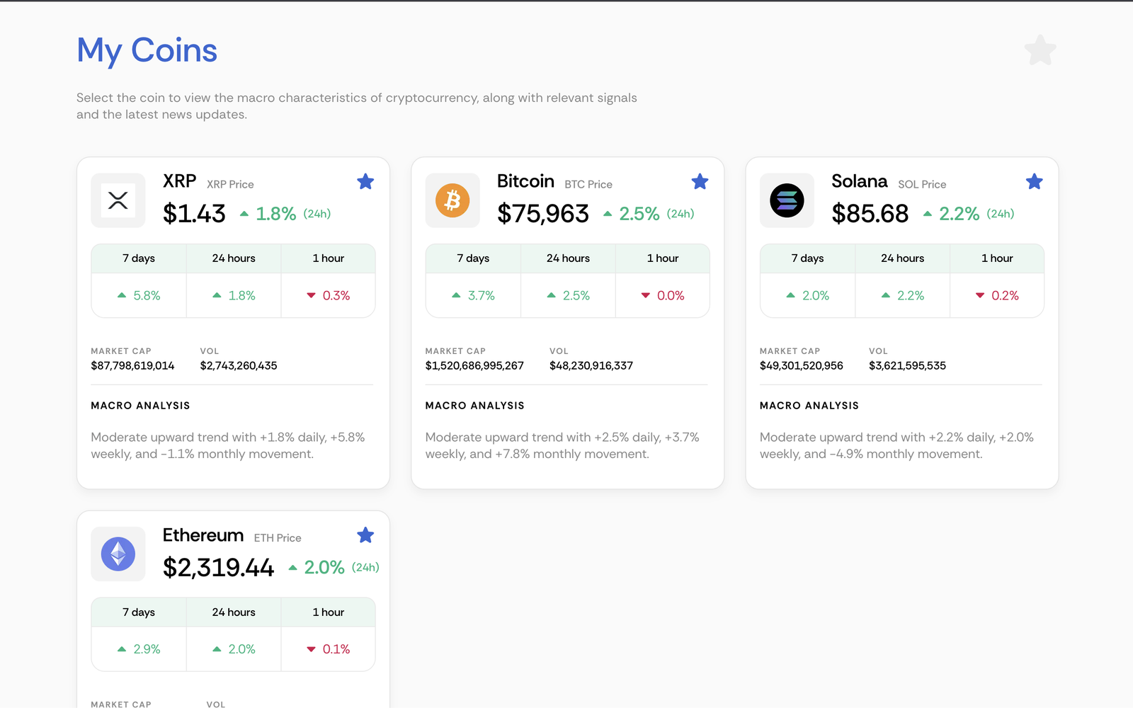Click XRP volume $2,743,260,435
This screenshot has height=708, width=1133.
click(x=239, y=366)
